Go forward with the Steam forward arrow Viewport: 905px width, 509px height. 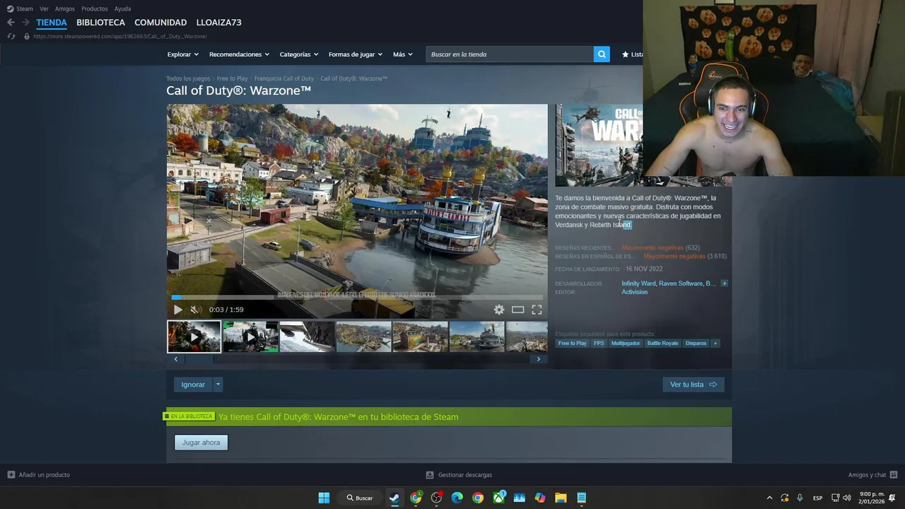tap(25, 23)
